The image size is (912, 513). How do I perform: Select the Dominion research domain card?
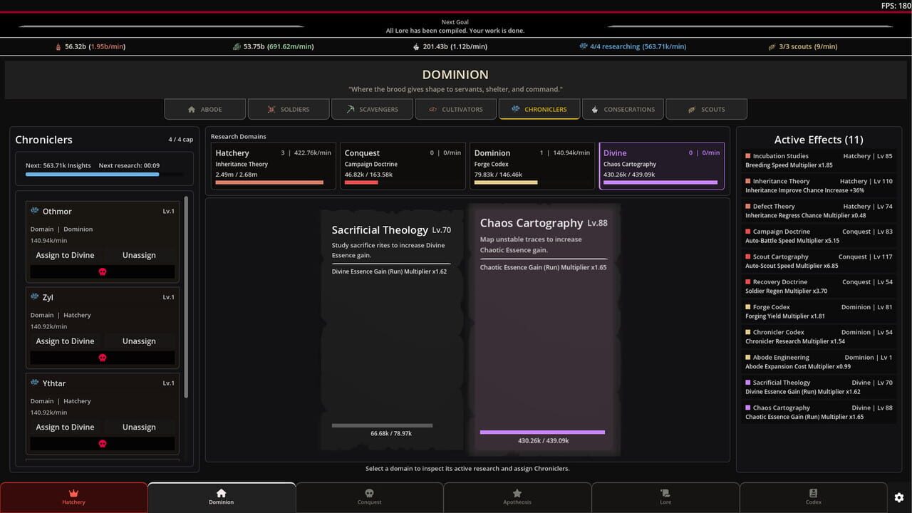tap(532, 166)
